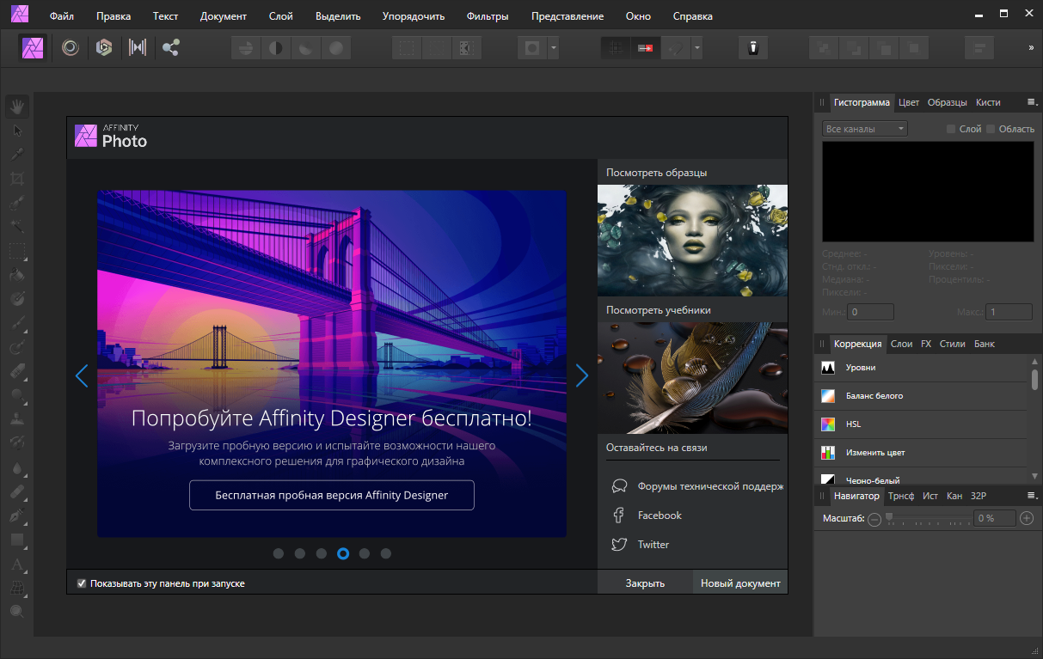The height and width of the screenshot is (659, 1043).
Task: Open the Assistant manager icon
Action: click(753, 48)
